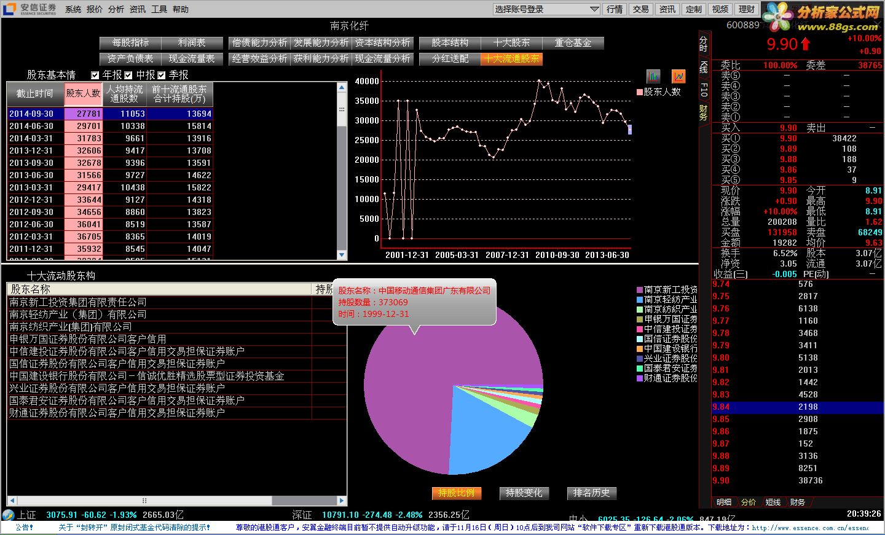Open the 报价 menu
The width and height of the screenshot is (885, 535).
[x=95, y=9]
